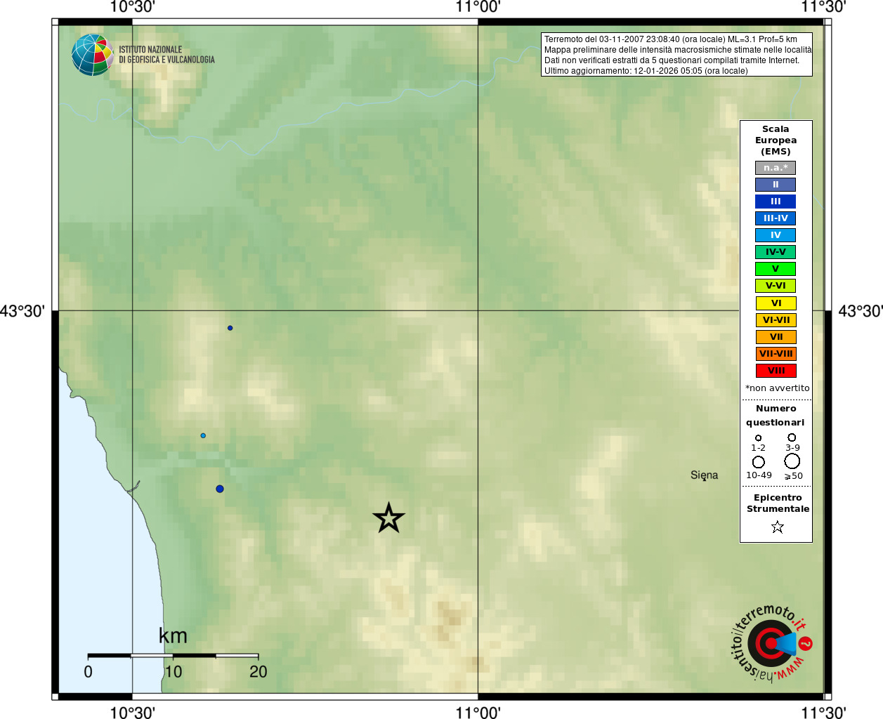Select the red VIII legend swatch
883x719 pixels.
(776, 371)
